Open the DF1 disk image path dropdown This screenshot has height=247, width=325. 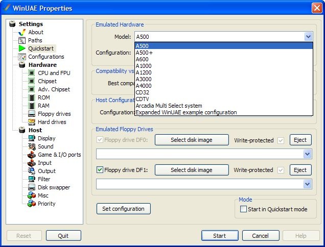click(307, 184)
